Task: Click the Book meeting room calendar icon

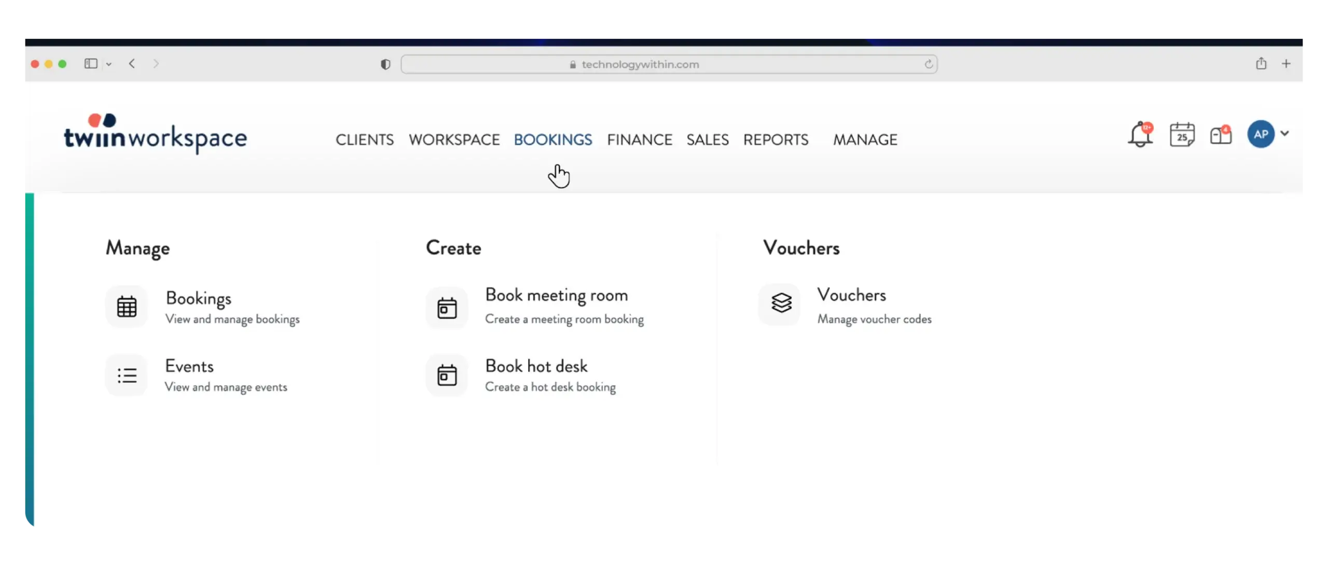Action: point(447,308)
